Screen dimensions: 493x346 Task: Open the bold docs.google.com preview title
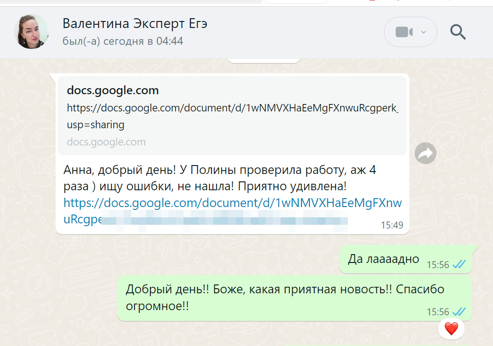113,90
